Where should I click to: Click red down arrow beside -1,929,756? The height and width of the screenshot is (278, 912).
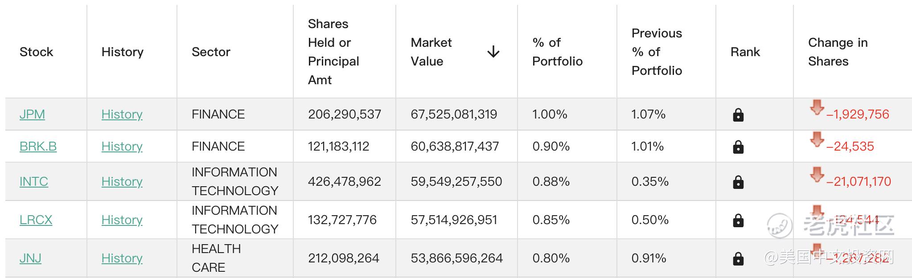point(817,108)
